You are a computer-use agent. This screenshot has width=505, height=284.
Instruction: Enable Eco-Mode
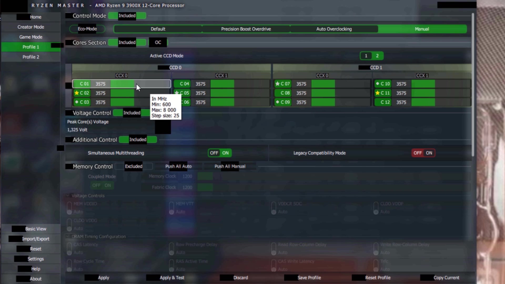[87, 29]
